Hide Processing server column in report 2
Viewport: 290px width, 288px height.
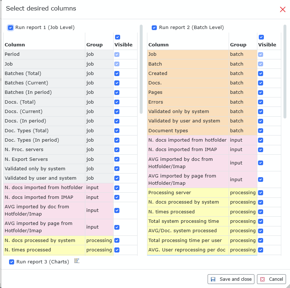(261, 193)
